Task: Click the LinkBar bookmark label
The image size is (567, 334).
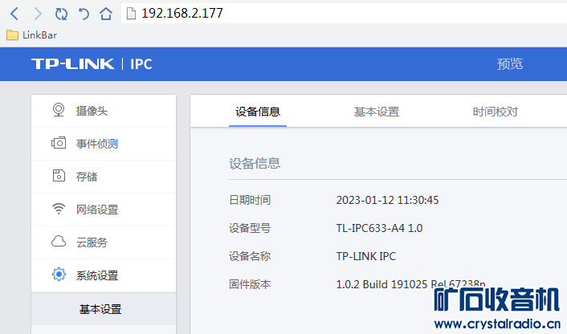Action: click(40, 35)
